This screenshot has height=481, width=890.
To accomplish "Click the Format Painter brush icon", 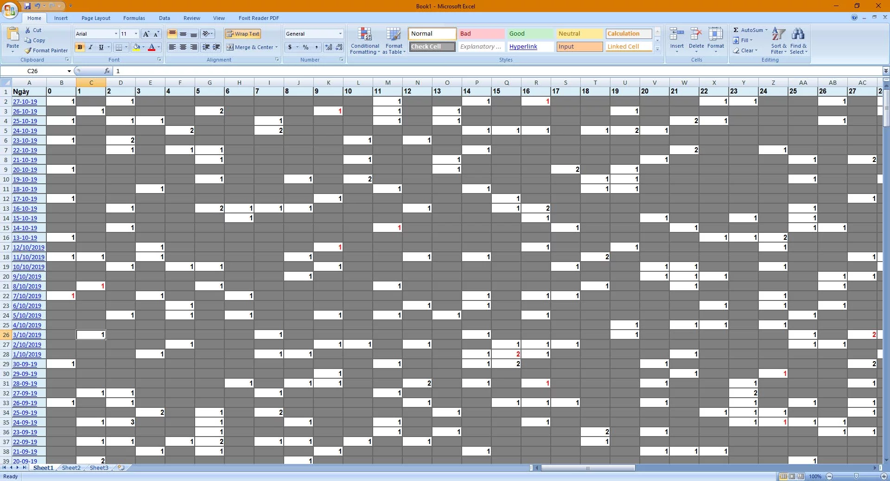I will coord(28,50).
